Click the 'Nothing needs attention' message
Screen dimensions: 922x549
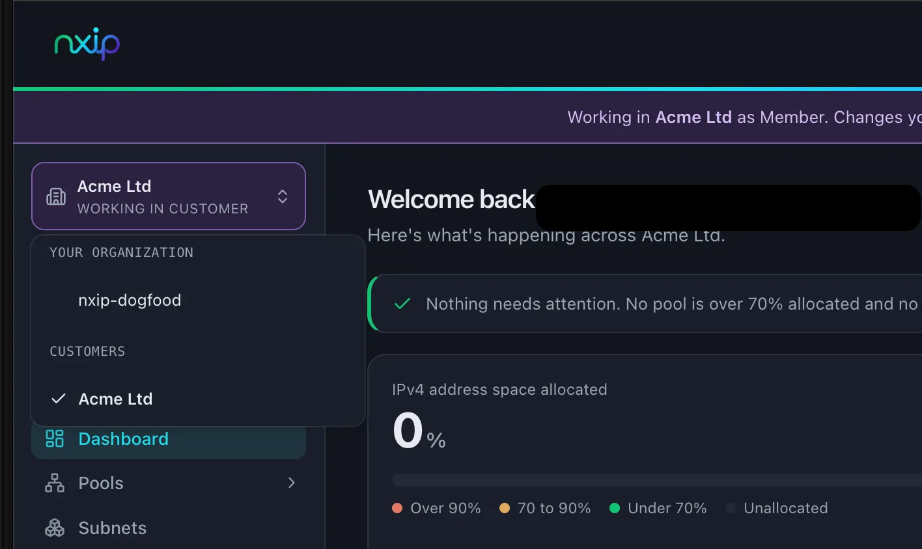pos(671,304)
